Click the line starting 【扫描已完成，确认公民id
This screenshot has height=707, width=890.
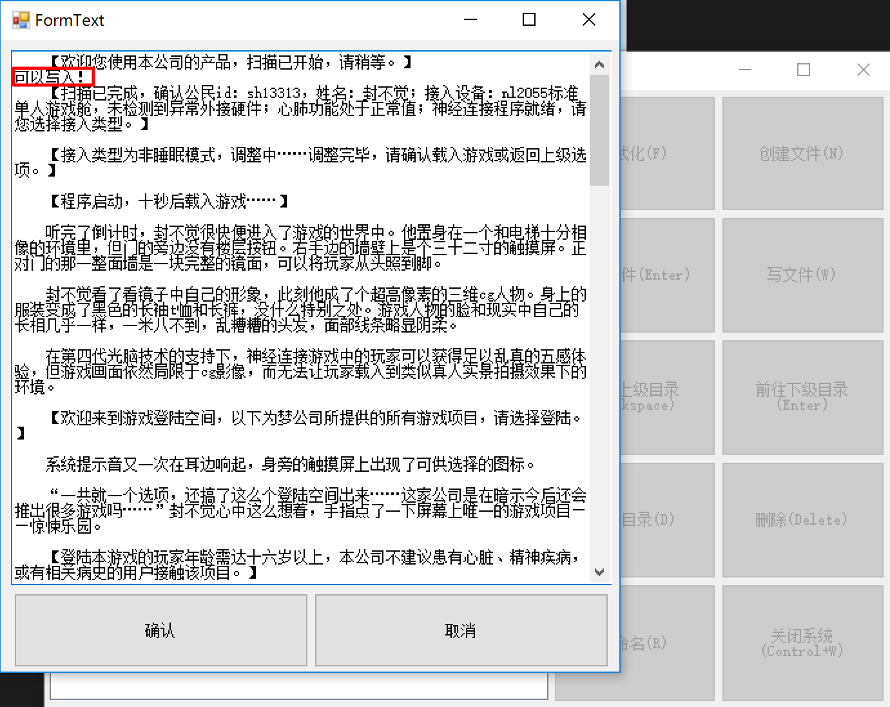point(300,109)
